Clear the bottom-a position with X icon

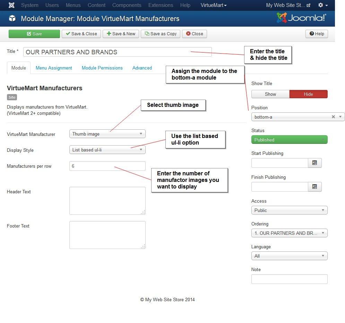pos(333,117)
